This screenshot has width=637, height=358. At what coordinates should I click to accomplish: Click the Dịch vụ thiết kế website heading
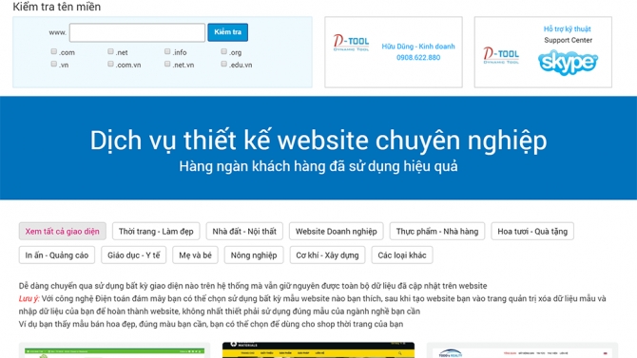click(318, 141)
